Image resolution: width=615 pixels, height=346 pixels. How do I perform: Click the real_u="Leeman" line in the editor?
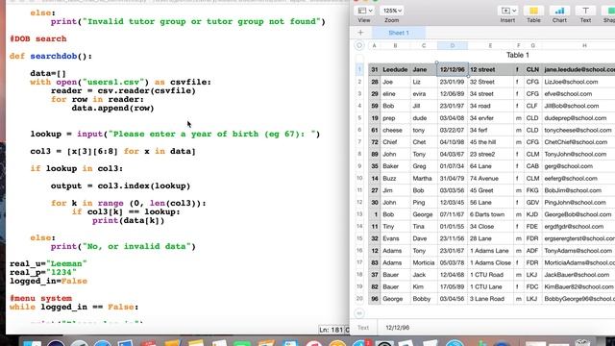pos(48,263)
